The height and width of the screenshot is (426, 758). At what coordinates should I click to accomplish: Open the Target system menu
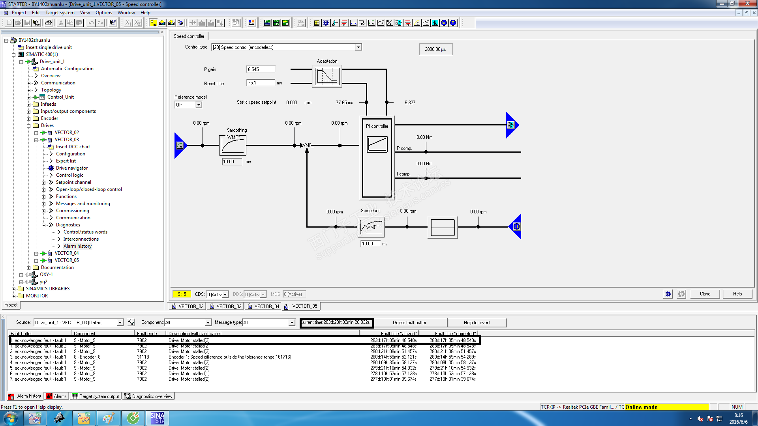60,13
